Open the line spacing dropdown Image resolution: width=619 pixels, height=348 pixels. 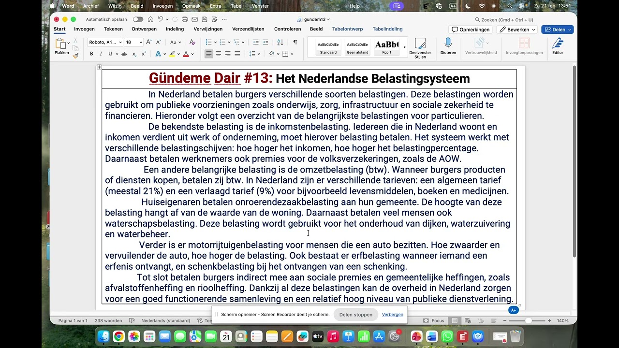click(x=253, y=54)
